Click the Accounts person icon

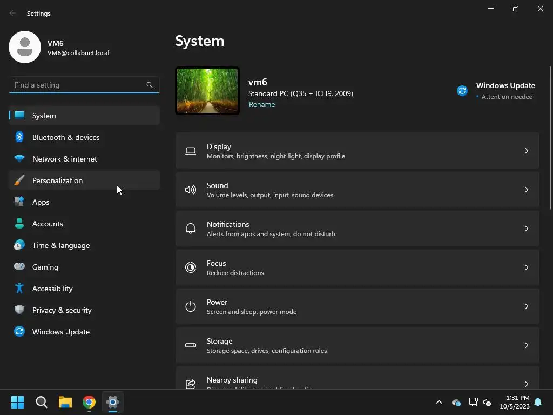pyautogui.click(x=19, y=223)
